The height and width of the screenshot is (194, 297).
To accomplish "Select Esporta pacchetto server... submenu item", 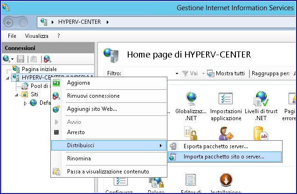I will point(225,146).
